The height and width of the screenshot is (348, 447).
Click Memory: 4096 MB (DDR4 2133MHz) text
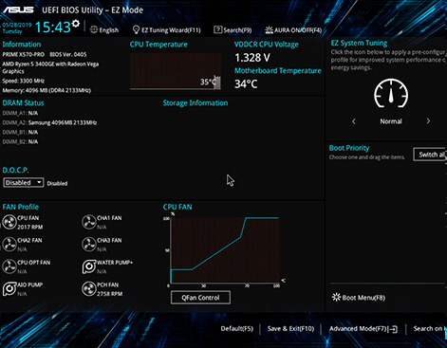click(47, 90)
